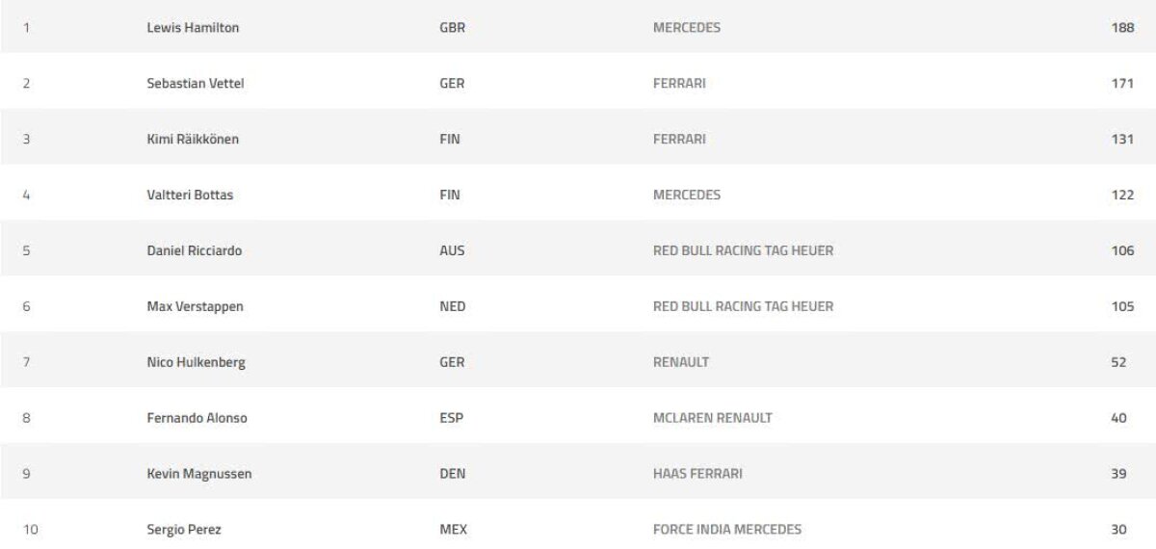Click the GBR nationality code
Viewport: 1156px width, 549px height.
[452, 28]
